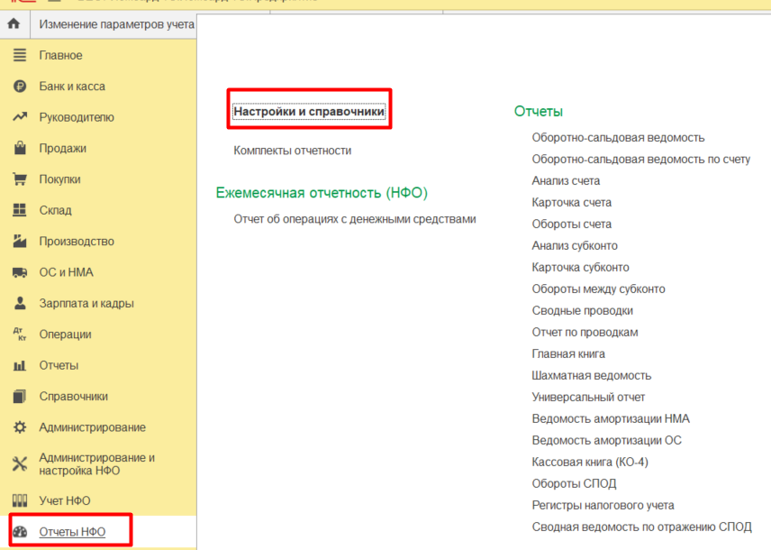The height and width of the screenshot is (550, 771).
Task: Open Шахматная ведомость report
Action: click(591, 376)
